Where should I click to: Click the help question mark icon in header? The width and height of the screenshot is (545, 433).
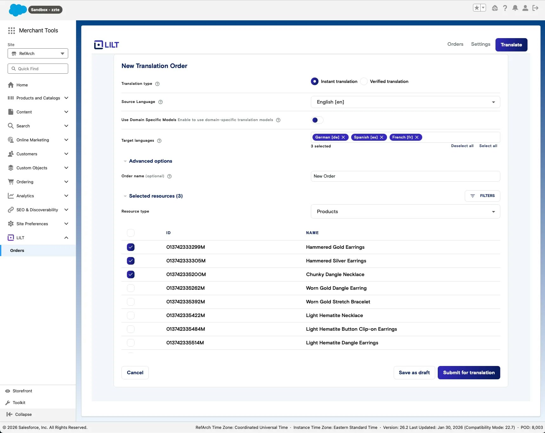click(505, 8)
